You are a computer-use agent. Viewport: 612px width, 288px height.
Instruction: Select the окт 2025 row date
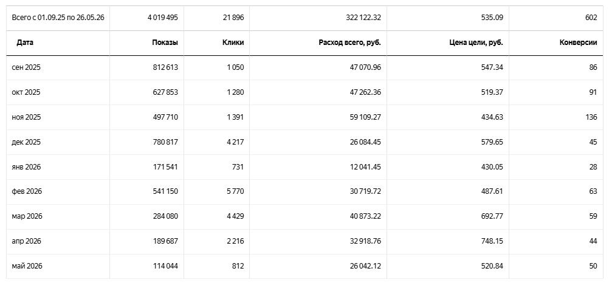[26, 92]
